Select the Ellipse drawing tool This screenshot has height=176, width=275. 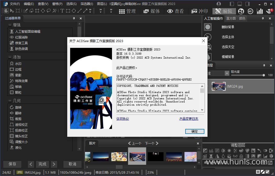point(74,11)
